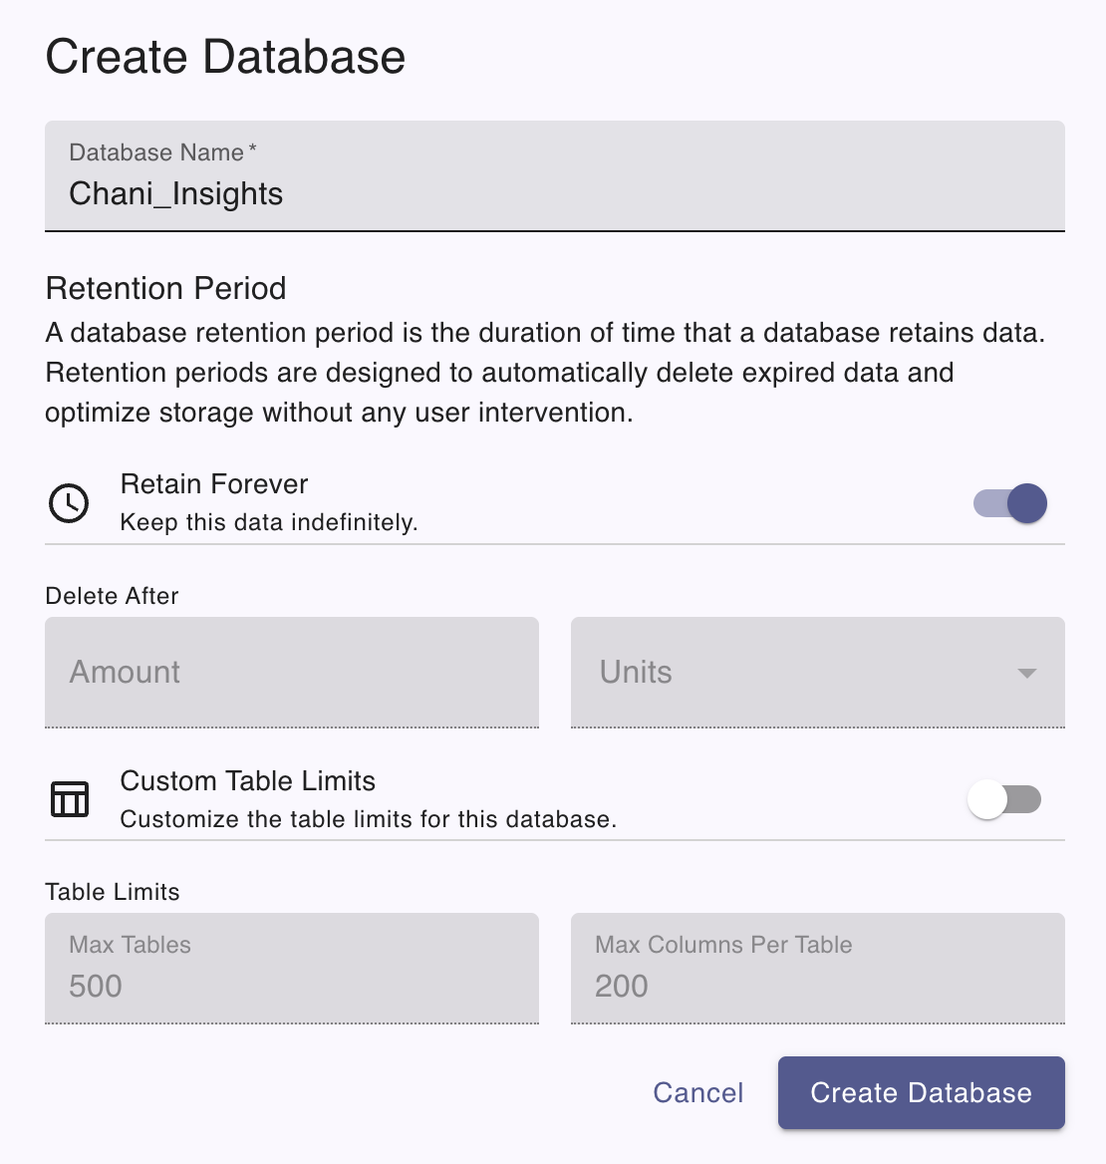
Task: Click the Cancel link
Action: 697,1092
